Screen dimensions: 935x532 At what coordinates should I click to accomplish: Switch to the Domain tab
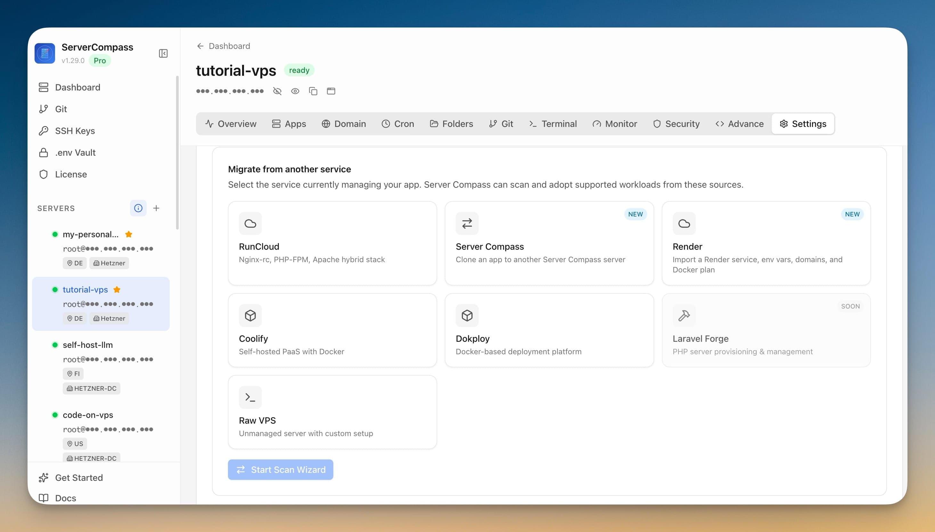coord(344,124)
